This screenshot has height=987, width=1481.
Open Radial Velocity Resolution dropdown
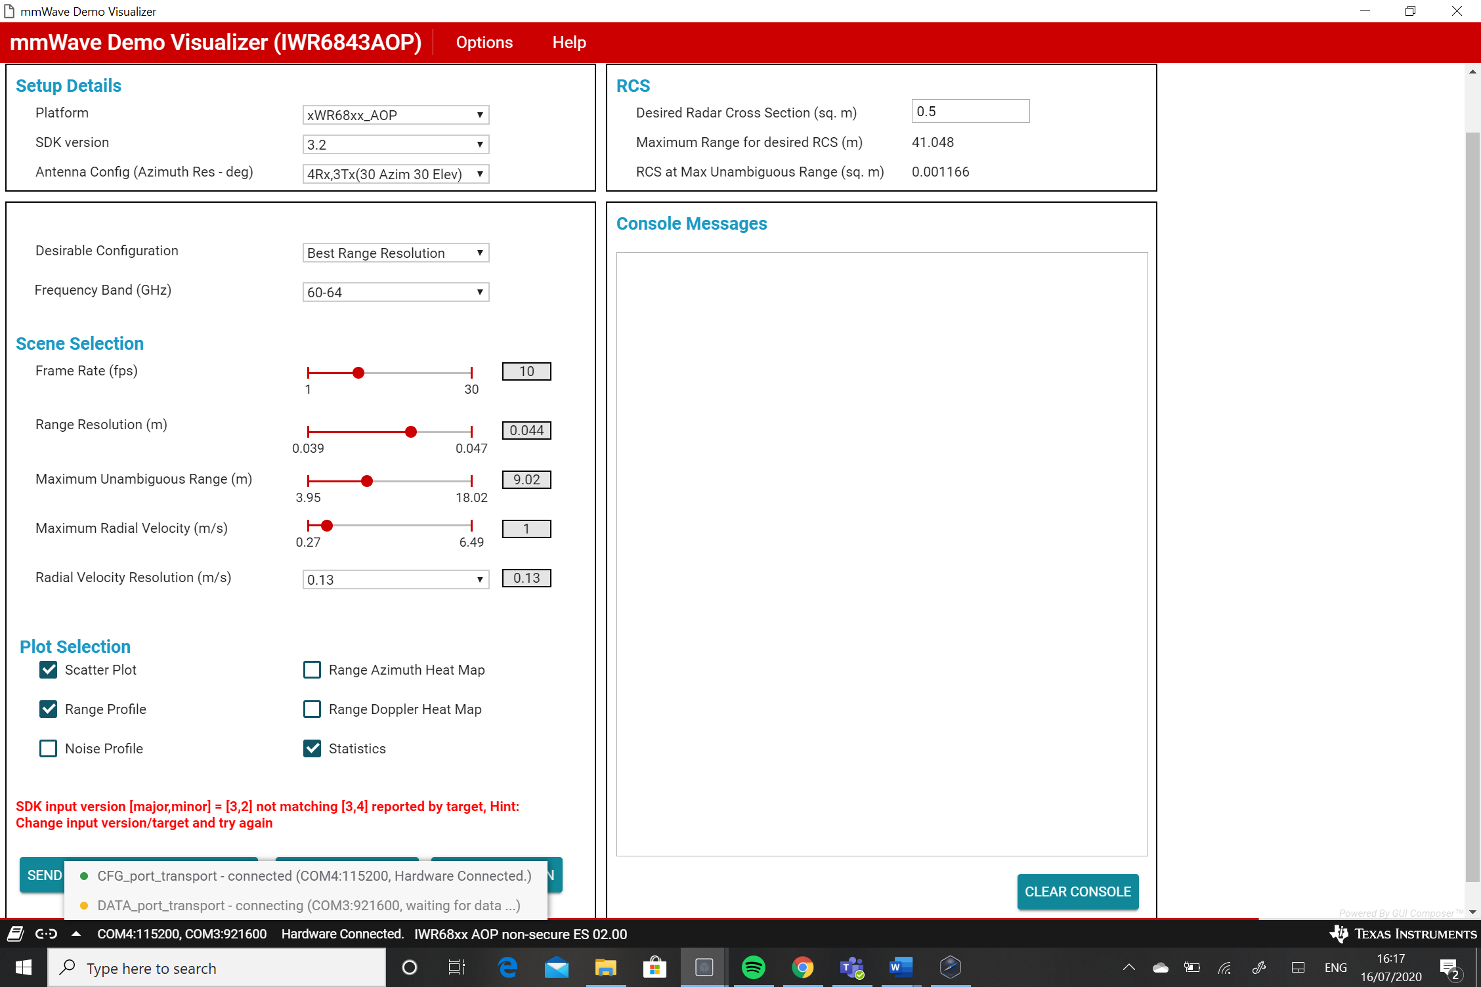[x=396, y=579]
